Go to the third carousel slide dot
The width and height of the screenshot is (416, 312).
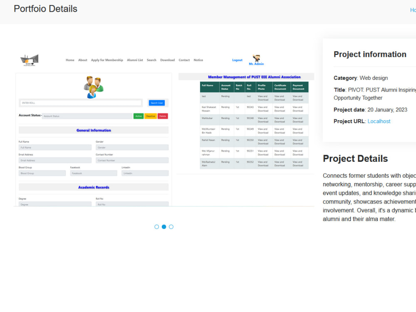[x=171, y=227]
